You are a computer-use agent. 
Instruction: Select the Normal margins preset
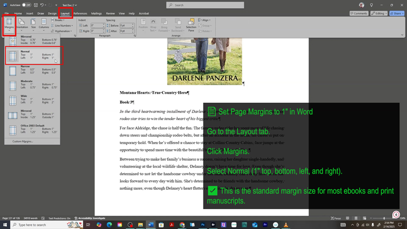[x=33, y=55]
